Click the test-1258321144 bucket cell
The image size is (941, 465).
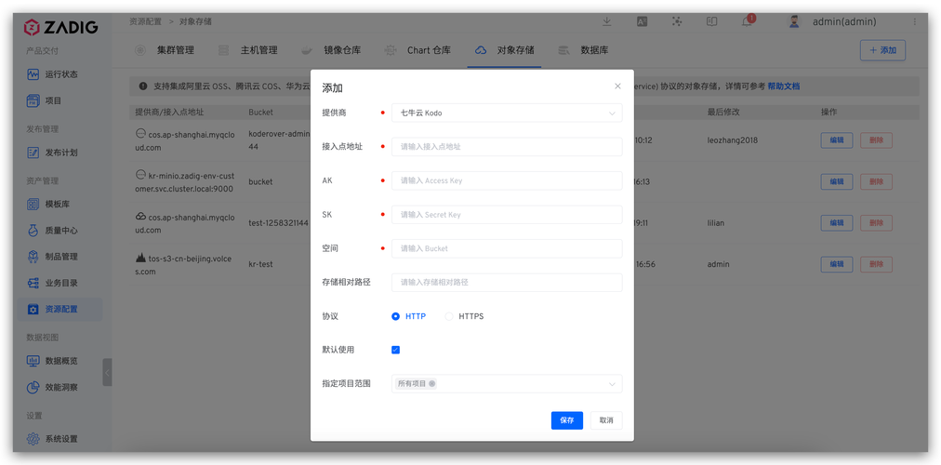click(278, 223)
